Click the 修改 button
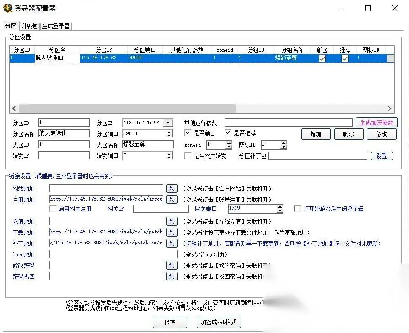Viewport: 409px width, 333px height. pos(381,134)
